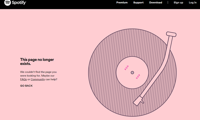Open the Community link

coord(38,79)
